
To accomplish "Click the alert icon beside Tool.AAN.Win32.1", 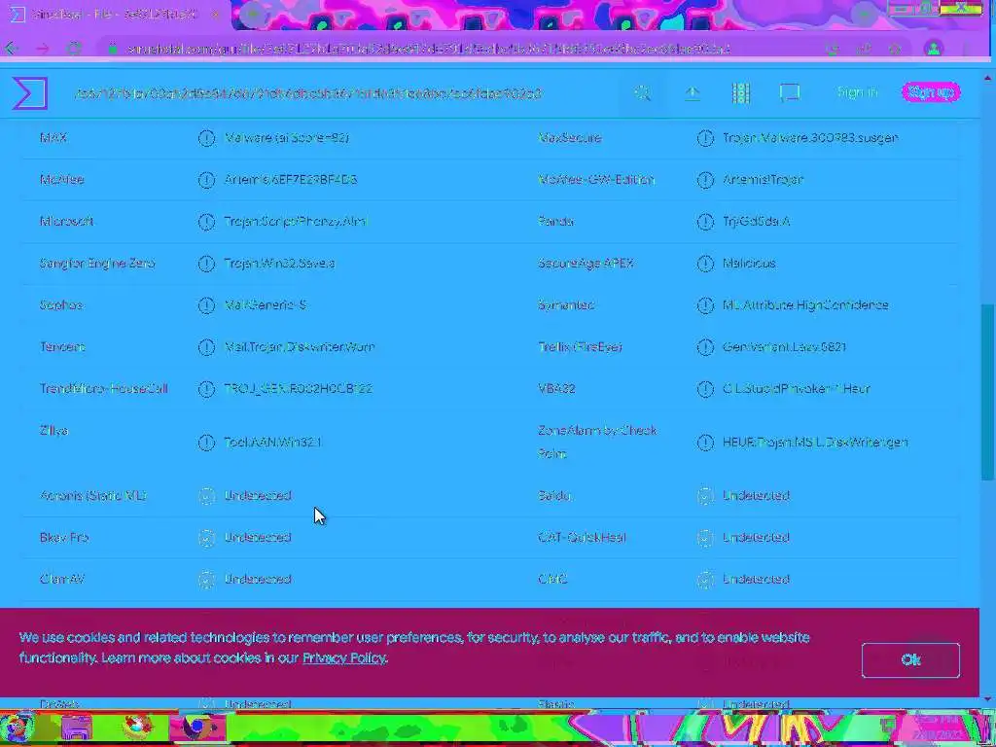I will [206, 443].
